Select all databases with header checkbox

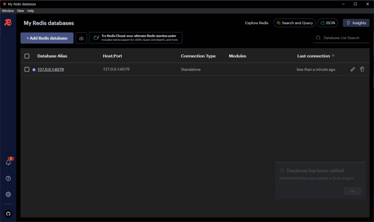click(27, 56)
